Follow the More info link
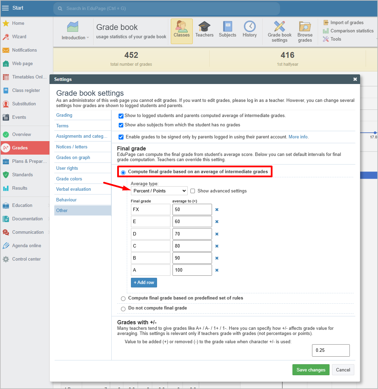 [298, 137]
